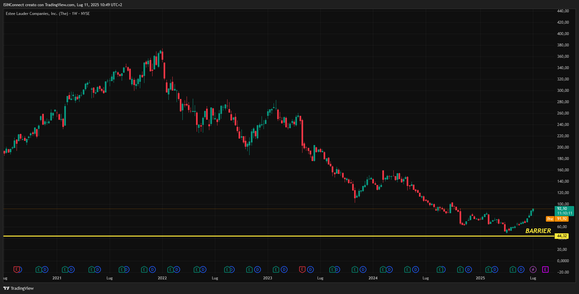Screen dimensions: 579x294
Task: Click the magenta upcoming earnings E icon
Action: pyautogui.click(x=545, y=269)
